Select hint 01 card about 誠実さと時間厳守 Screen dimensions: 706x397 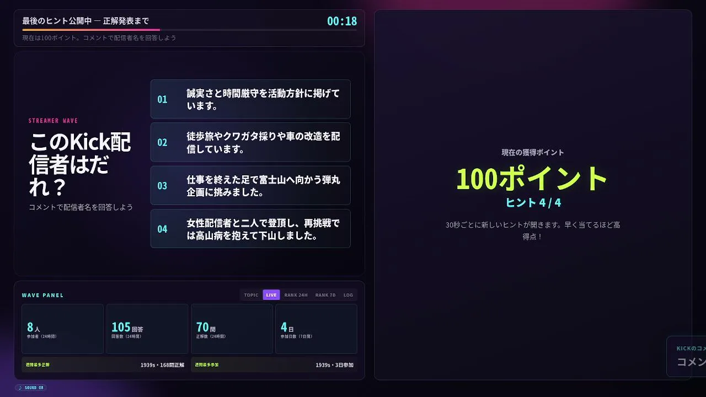click(250, 99)
